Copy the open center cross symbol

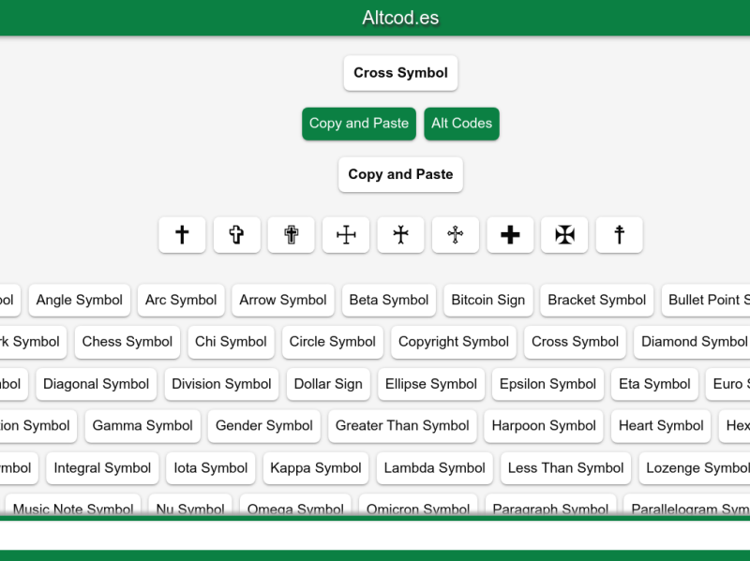(x=345, y=235)
